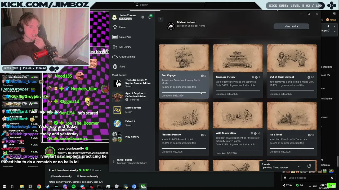Image resolution: width=339 pixels, height=190 pixels.
Task: Click the Install queue download icon
Action: [114, 161]
